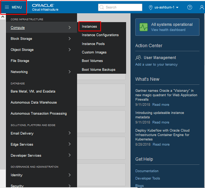Click the MENU hamburger button
The height and width of the screenshot is (188, 205).
point(13,7)
